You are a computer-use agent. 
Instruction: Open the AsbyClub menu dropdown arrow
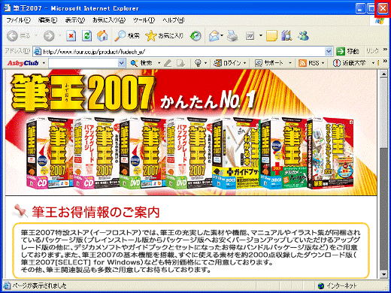44,63
